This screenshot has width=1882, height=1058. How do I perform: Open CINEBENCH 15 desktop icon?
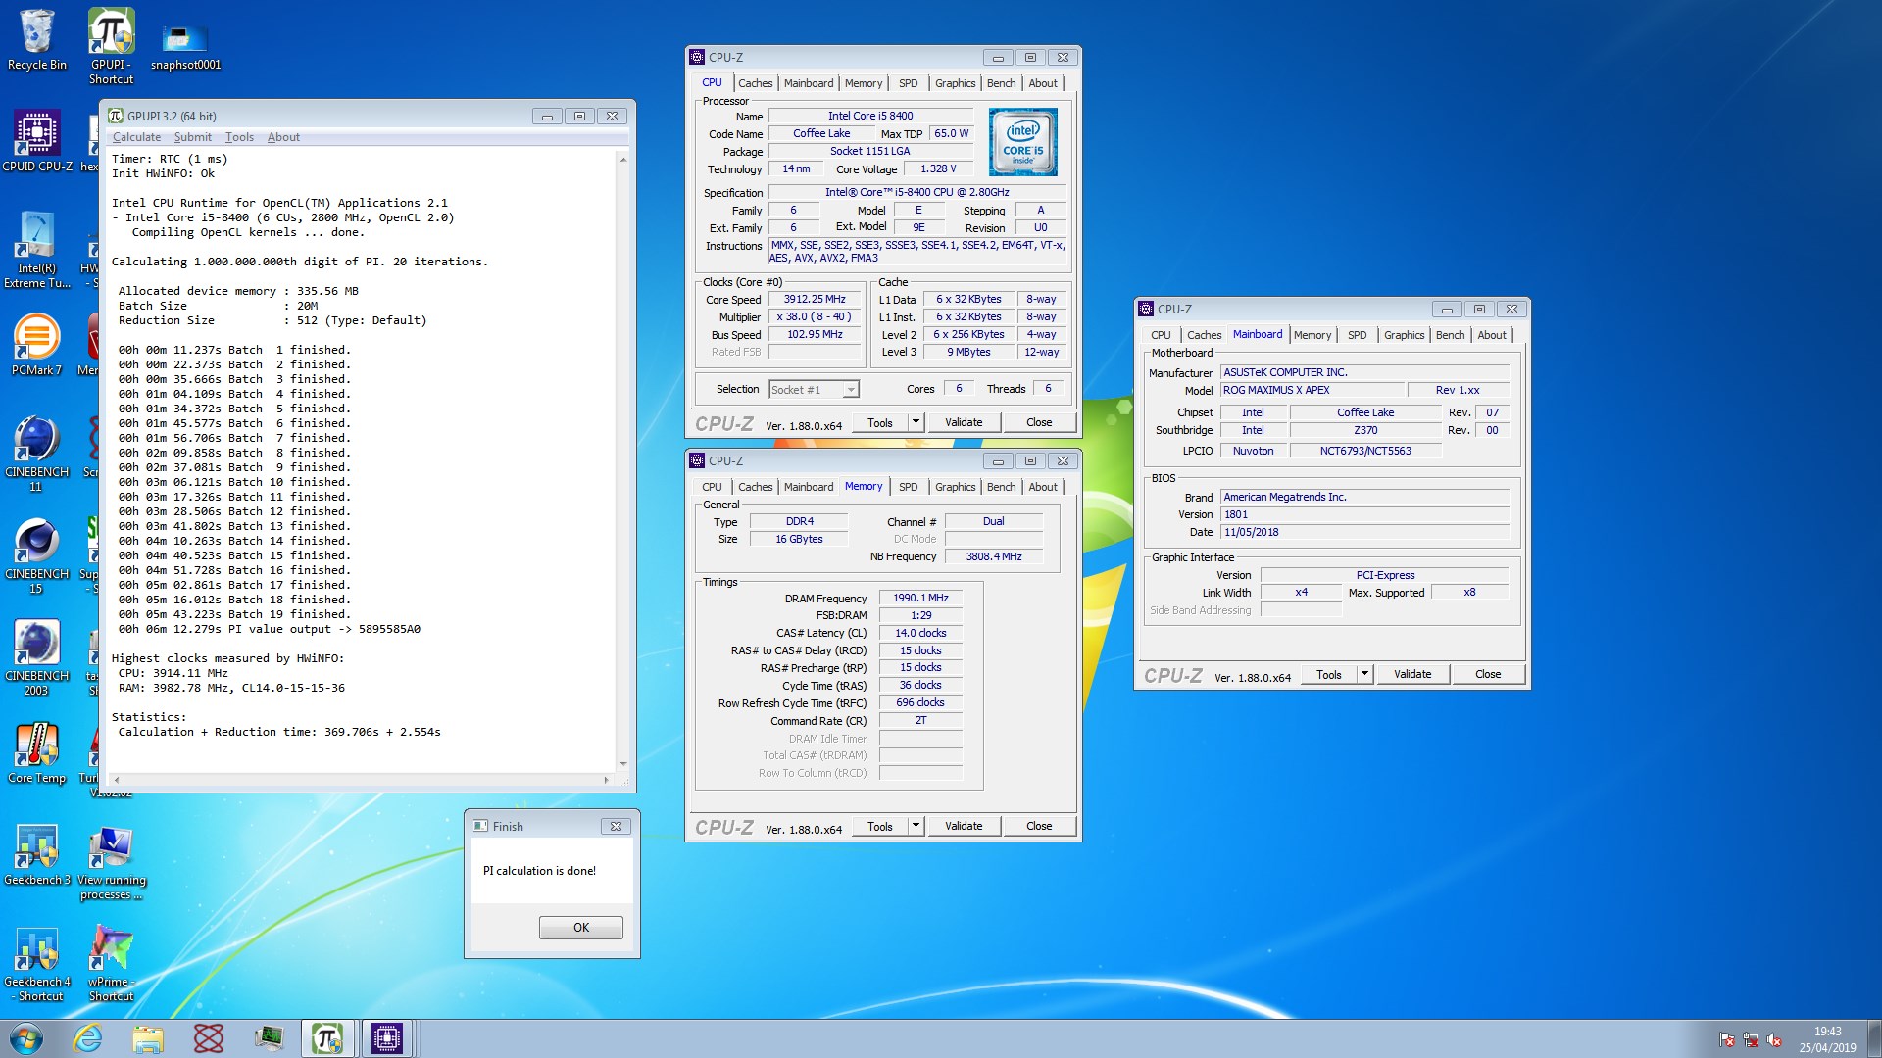pyautogui.click(x=37, y=555)
